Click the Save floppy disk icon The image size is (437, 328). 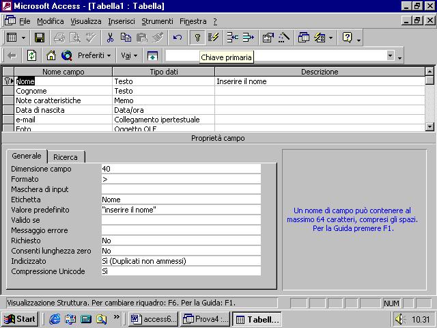(40, 38)
